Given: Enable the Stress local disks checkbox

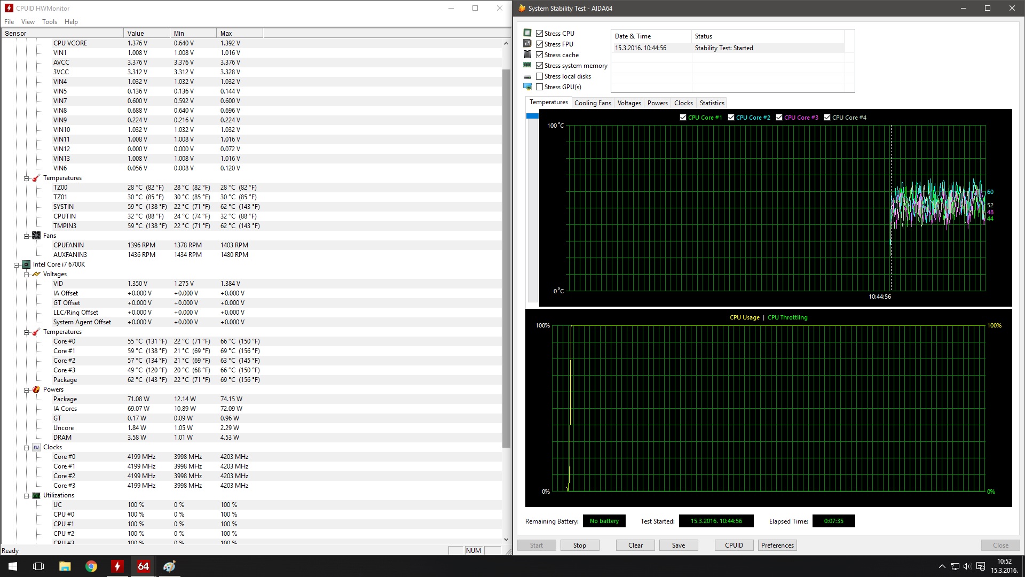Looking at the screenshot, I should [x=539, y=76].
